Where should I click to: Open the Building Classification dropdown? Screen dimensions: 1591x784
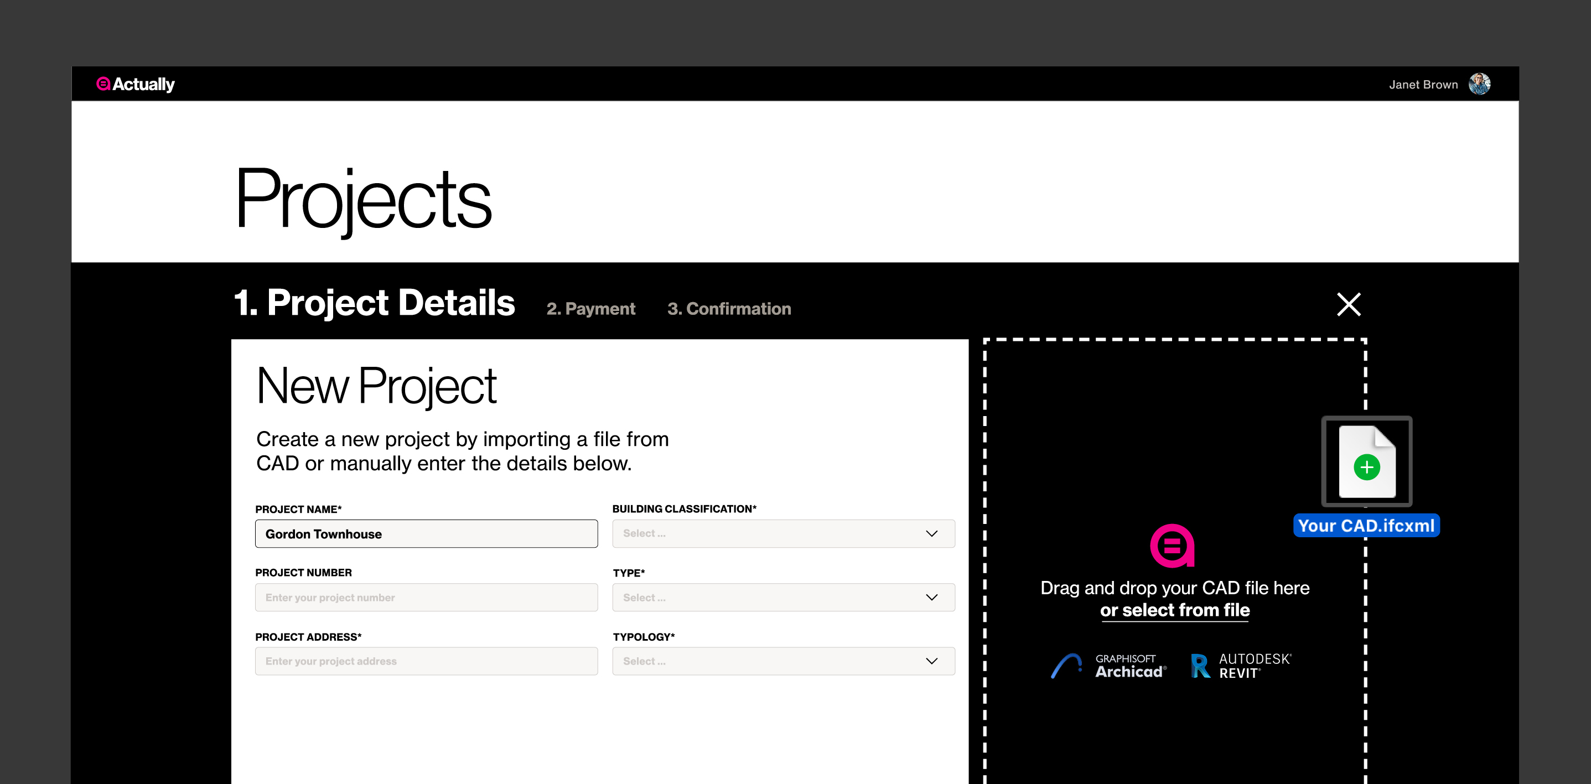point(783,533)
